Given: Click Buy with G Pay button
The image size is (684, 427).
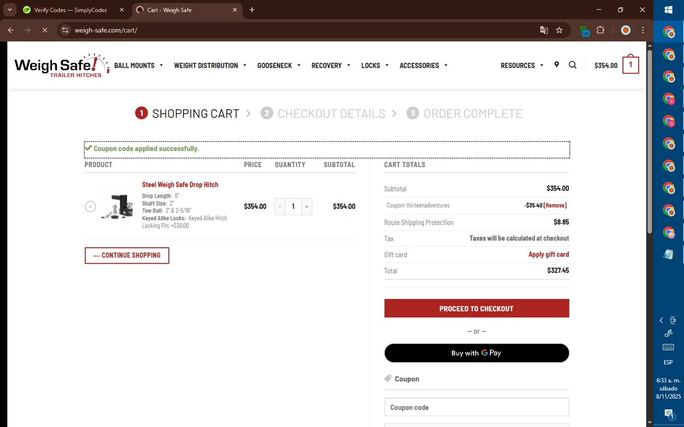Looking at the screenshot, I should point(477,353).
